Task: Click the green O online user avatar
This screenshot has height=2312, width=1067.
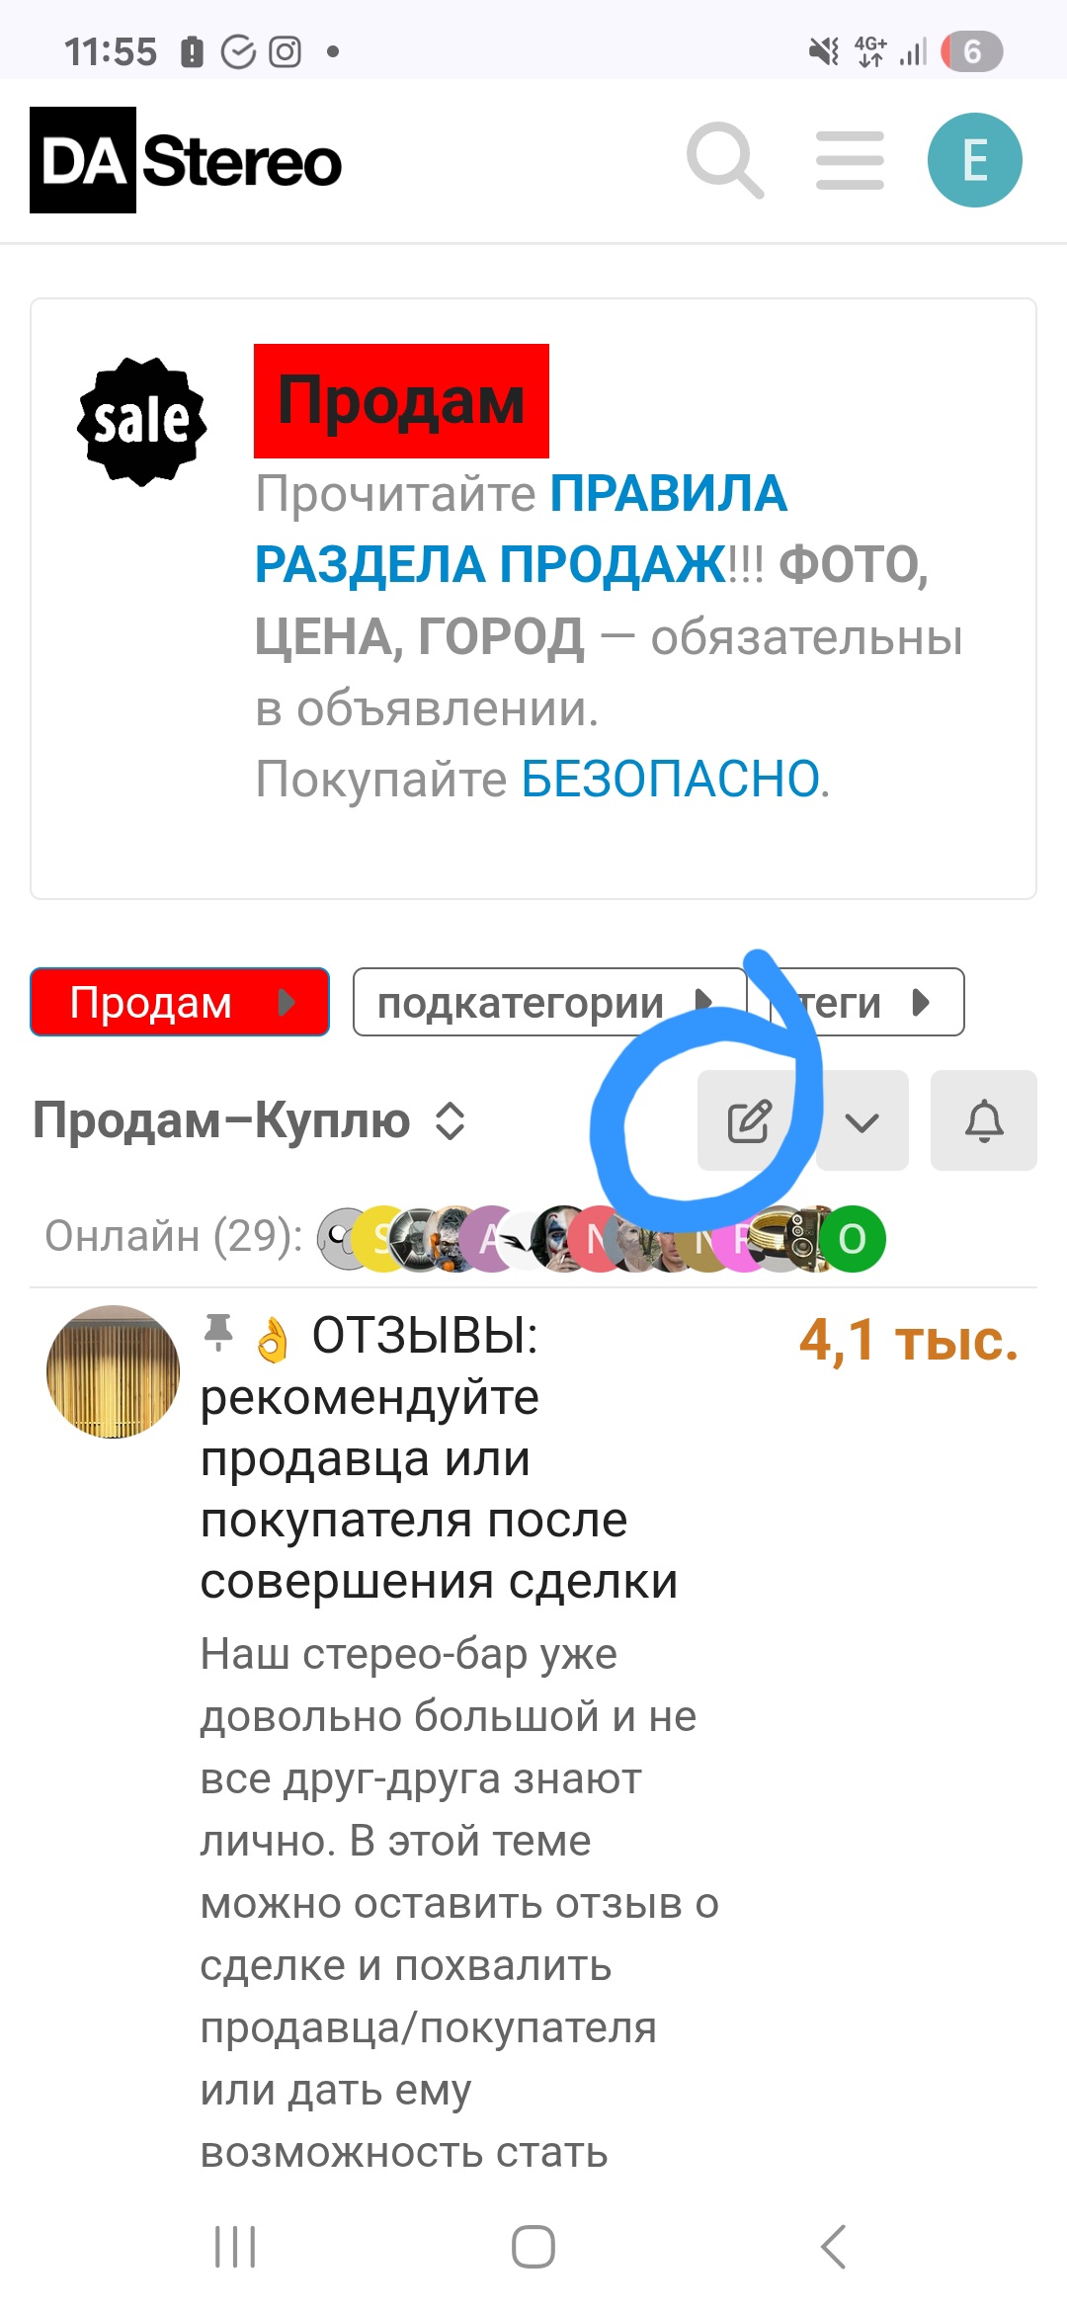Action: coord(852,1238)
